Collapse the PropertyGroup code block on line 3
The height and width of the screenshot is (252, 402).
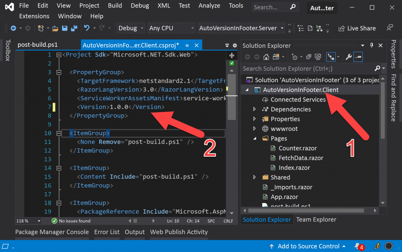pos(59,73)
